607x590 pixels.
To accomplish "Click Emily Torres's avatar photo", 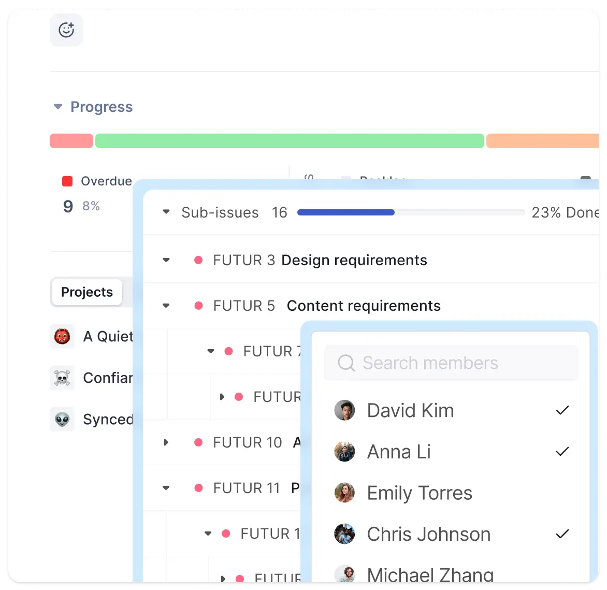I will point(345,493).
